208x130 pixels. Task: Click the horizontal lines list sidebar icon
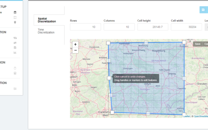(x=15, y=89)
